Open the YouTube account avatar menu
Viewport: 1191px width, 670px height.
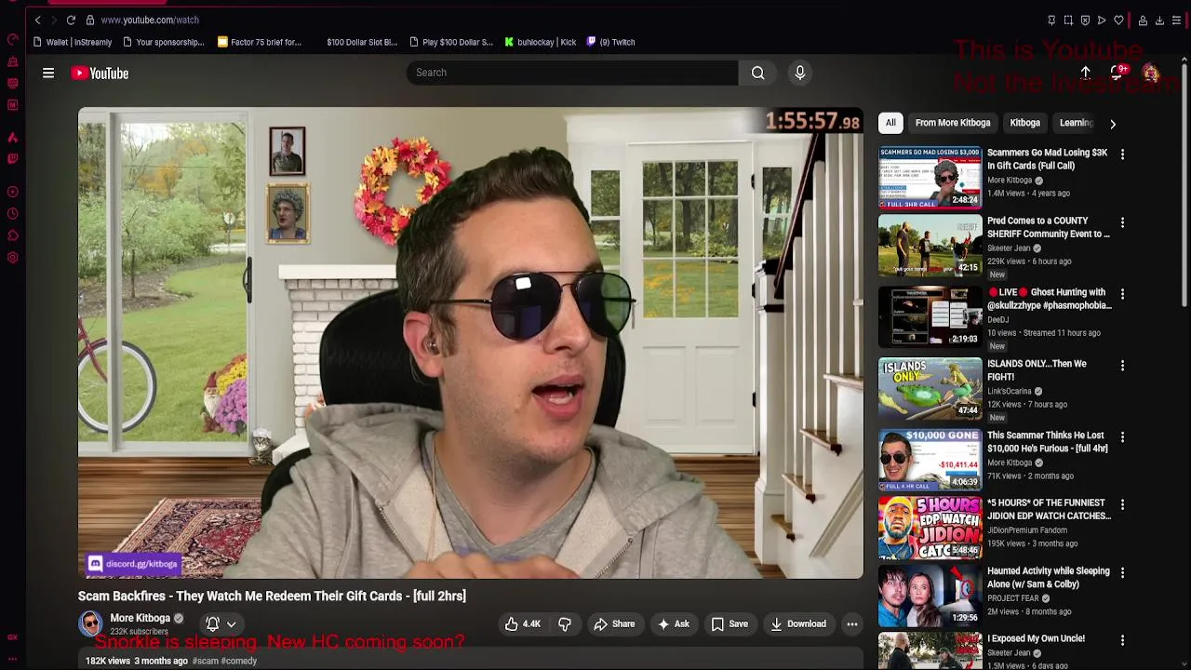pyautogui.click(x=1151, y=73)
